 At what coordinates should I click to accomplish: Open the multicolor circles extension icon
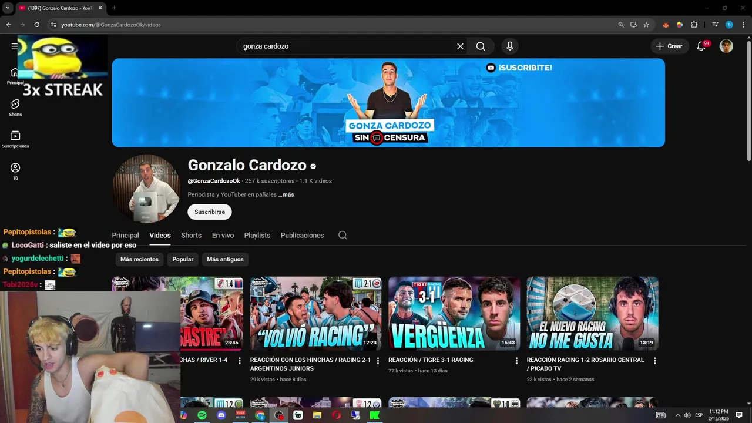(680, 25)
